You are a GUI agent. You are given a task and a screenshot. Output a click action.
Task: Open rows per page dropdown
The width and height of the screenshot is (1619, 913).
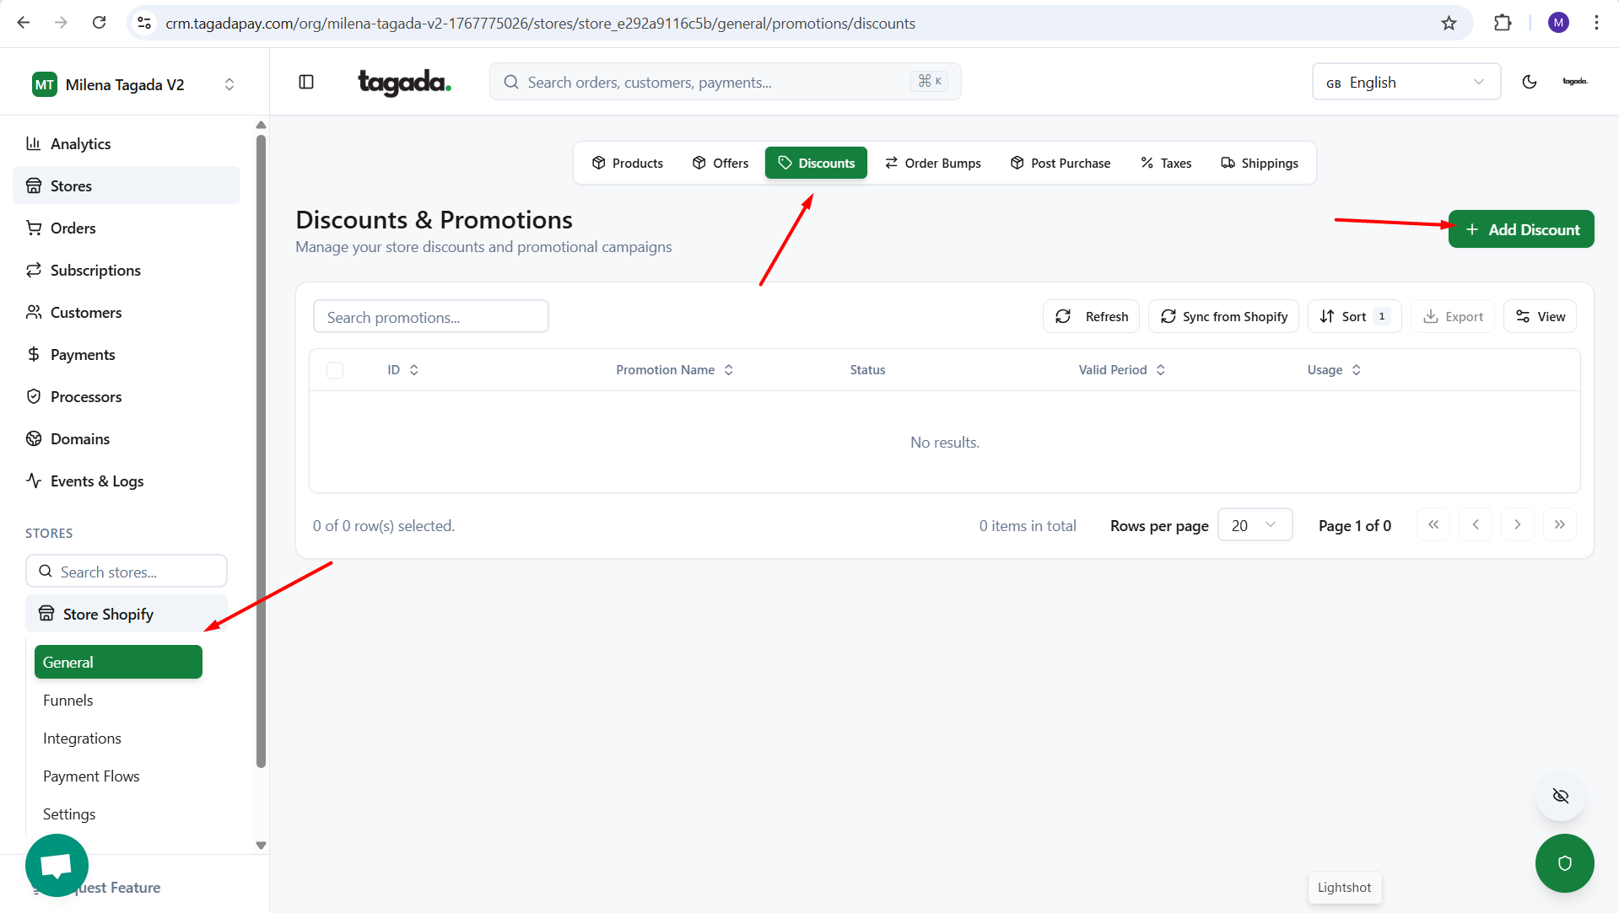[x=1255, y=525]
